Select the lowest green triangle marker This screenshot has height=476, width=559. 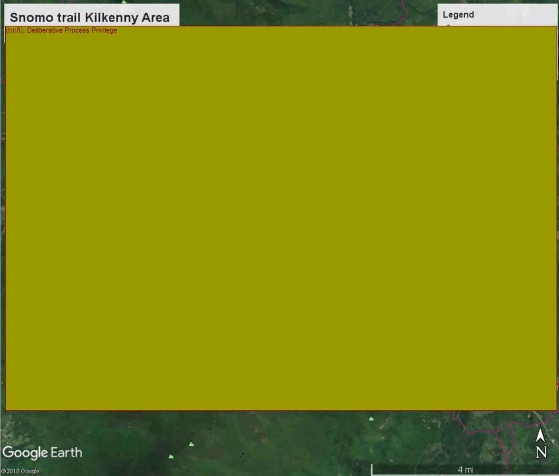pos(171,457)
